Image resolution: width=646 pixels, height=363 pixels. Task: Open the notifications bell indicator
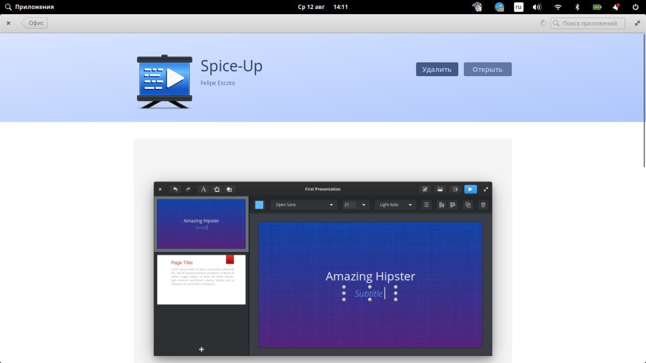[x=616, y=7]
